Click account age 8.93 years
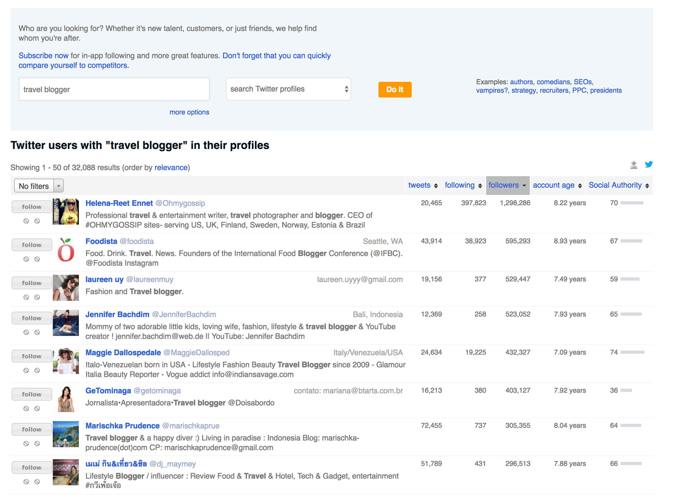 [570, 241]
